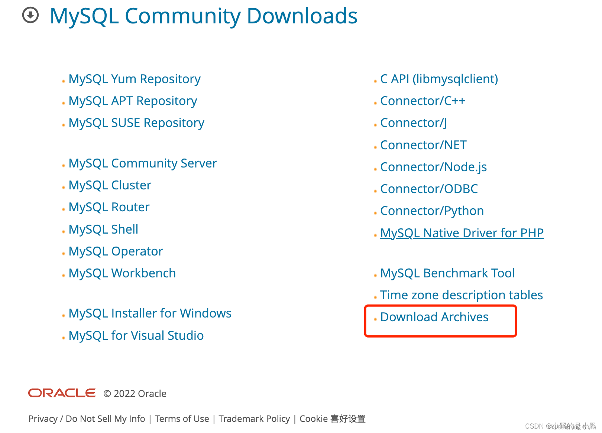Open MySQL Native Driver for PHP link

click(462, 233)
